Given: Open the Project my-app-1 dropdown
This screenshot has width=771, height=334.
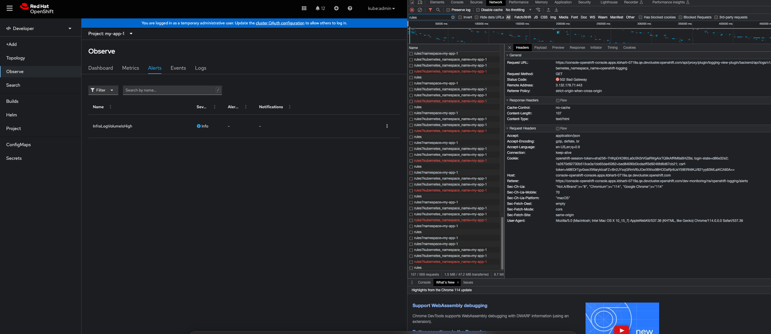Looking at the screenshot, I should coord(110,33).
